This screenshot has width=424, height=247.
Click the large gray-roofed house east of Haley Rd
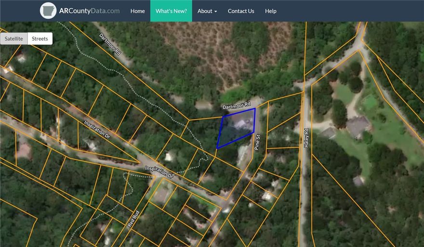[358, 126]
